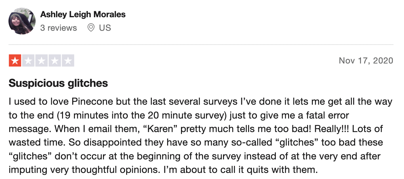The width and height of the screenshot is (404, 179).
Task: Click the third grey rating star
Action: click(x=41, y=60)
